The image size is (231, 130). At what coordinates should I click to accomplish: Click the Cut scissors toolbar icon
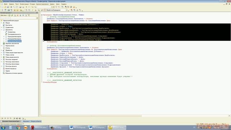pyautogui.click(x=11, y=7)
